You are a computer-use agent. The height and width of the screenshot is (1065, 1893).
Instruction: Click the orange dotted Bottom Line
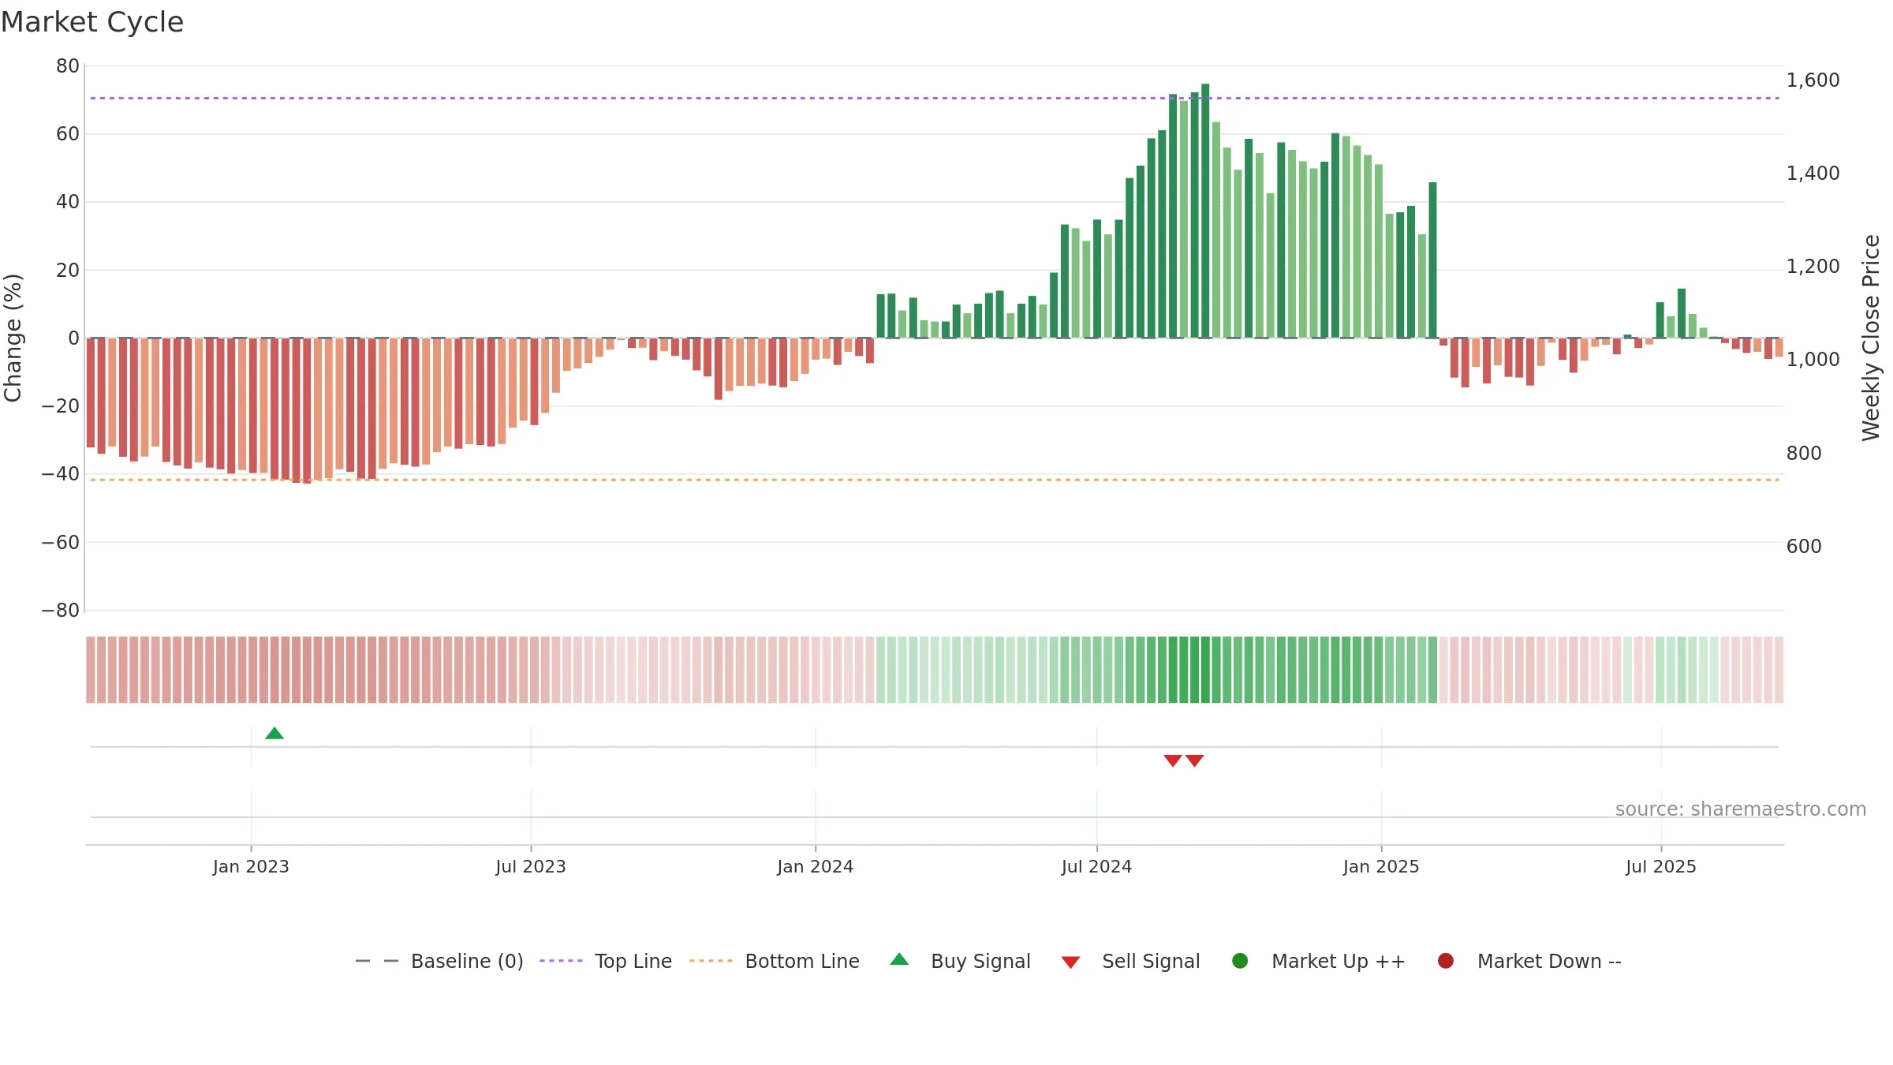(x=935, y=480)
